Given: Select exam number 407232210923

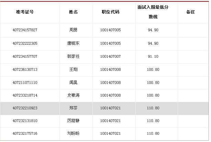Looking at the screenshot, I should coord(25,108).
